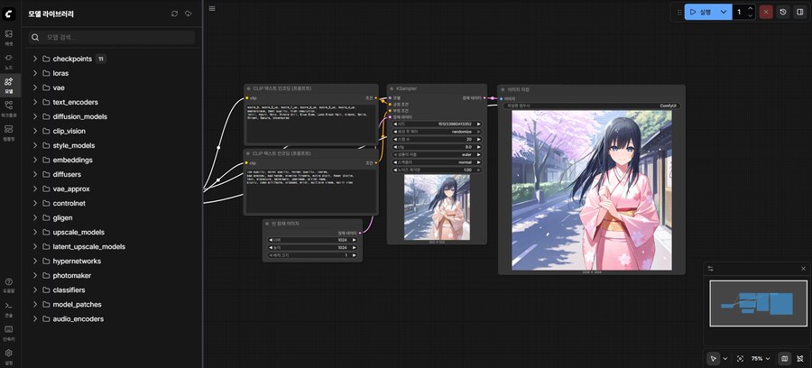Click the generated image in save image node

click(591, 189)
